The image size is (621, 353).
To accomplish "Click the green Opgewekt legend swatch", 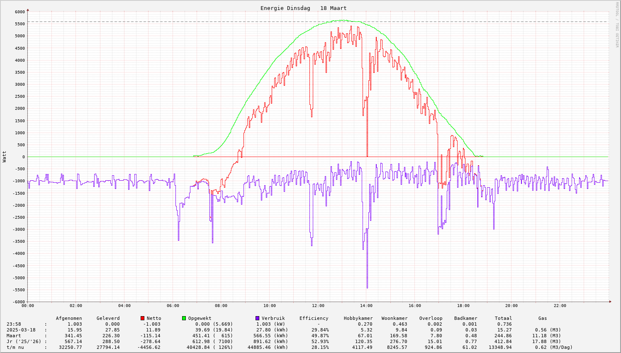I will (x=184, y=318).
